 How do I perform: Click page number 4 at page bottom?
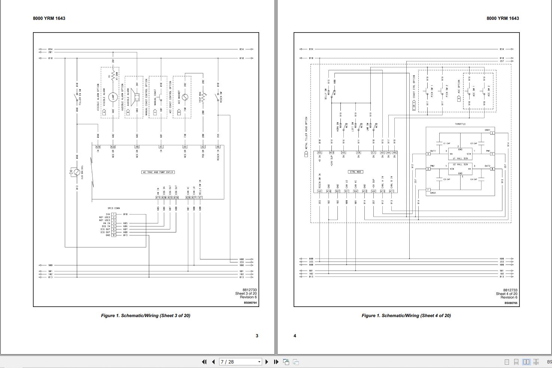pos(295,336)
